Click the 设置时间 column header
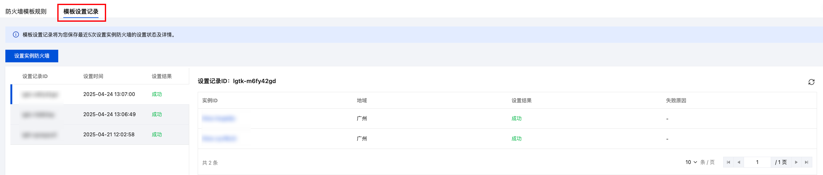823x175 pixels. [x=93, y=76]
